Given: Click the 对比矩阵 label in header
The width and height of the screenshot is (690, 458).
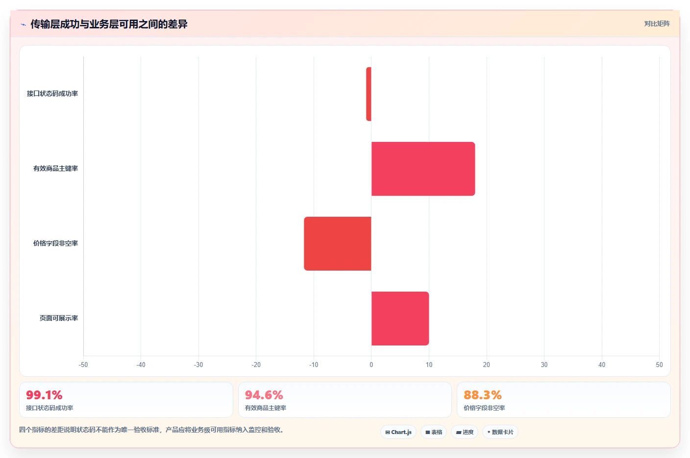Looking at the screenshot, I should pos(657,23).
